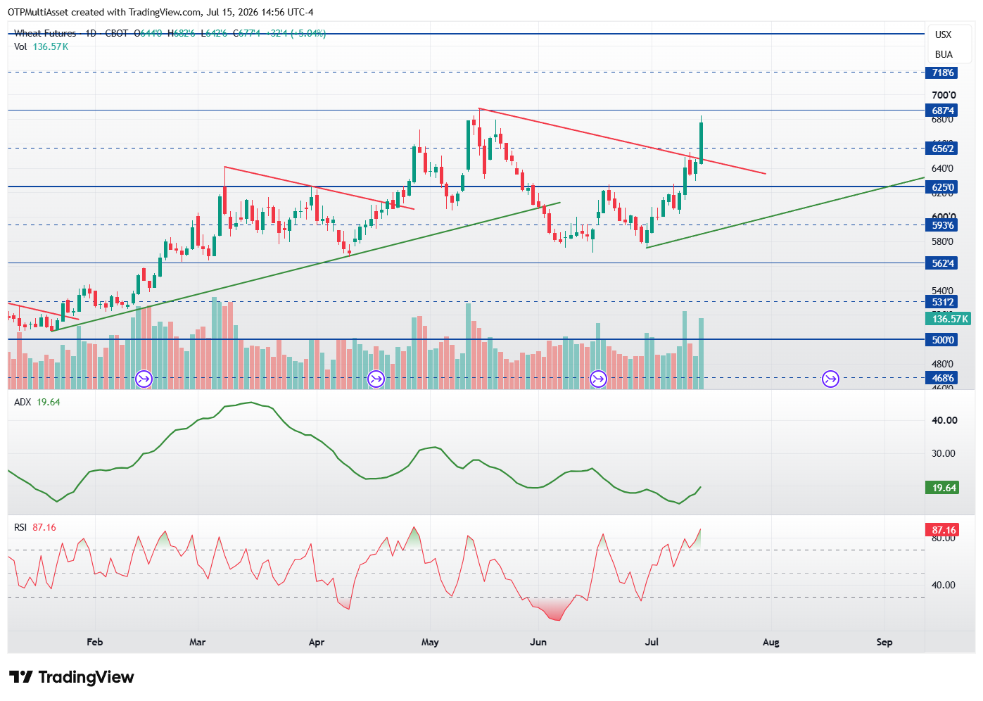Click the April contract rollover marker icon

(x=376, y=379)
